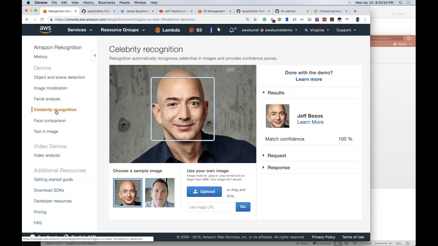Select the first sample image thumbnail
The width and height of the screenshot is (438, 246).
(x=128, y=193)
